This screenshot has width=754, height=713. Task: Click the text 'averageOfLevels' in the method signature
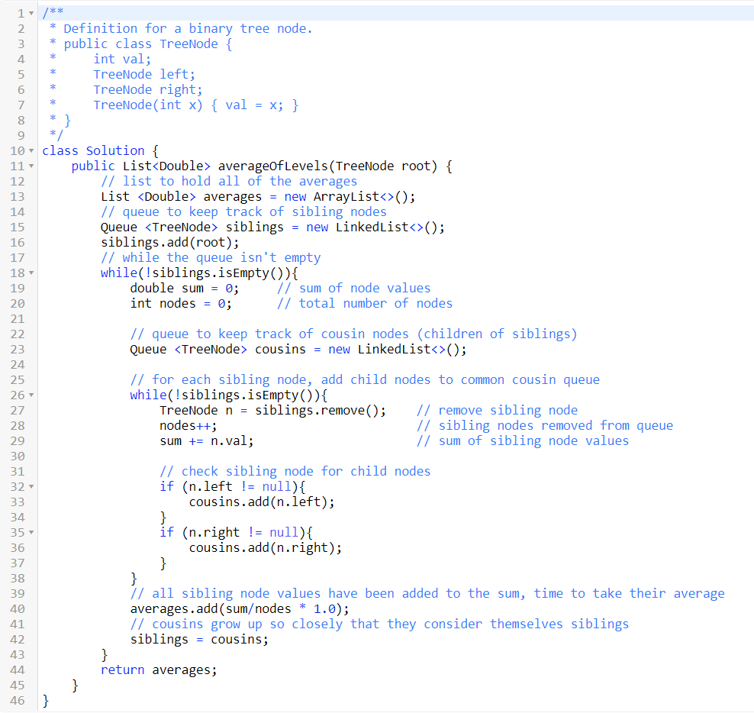click(x=272, y=166)
